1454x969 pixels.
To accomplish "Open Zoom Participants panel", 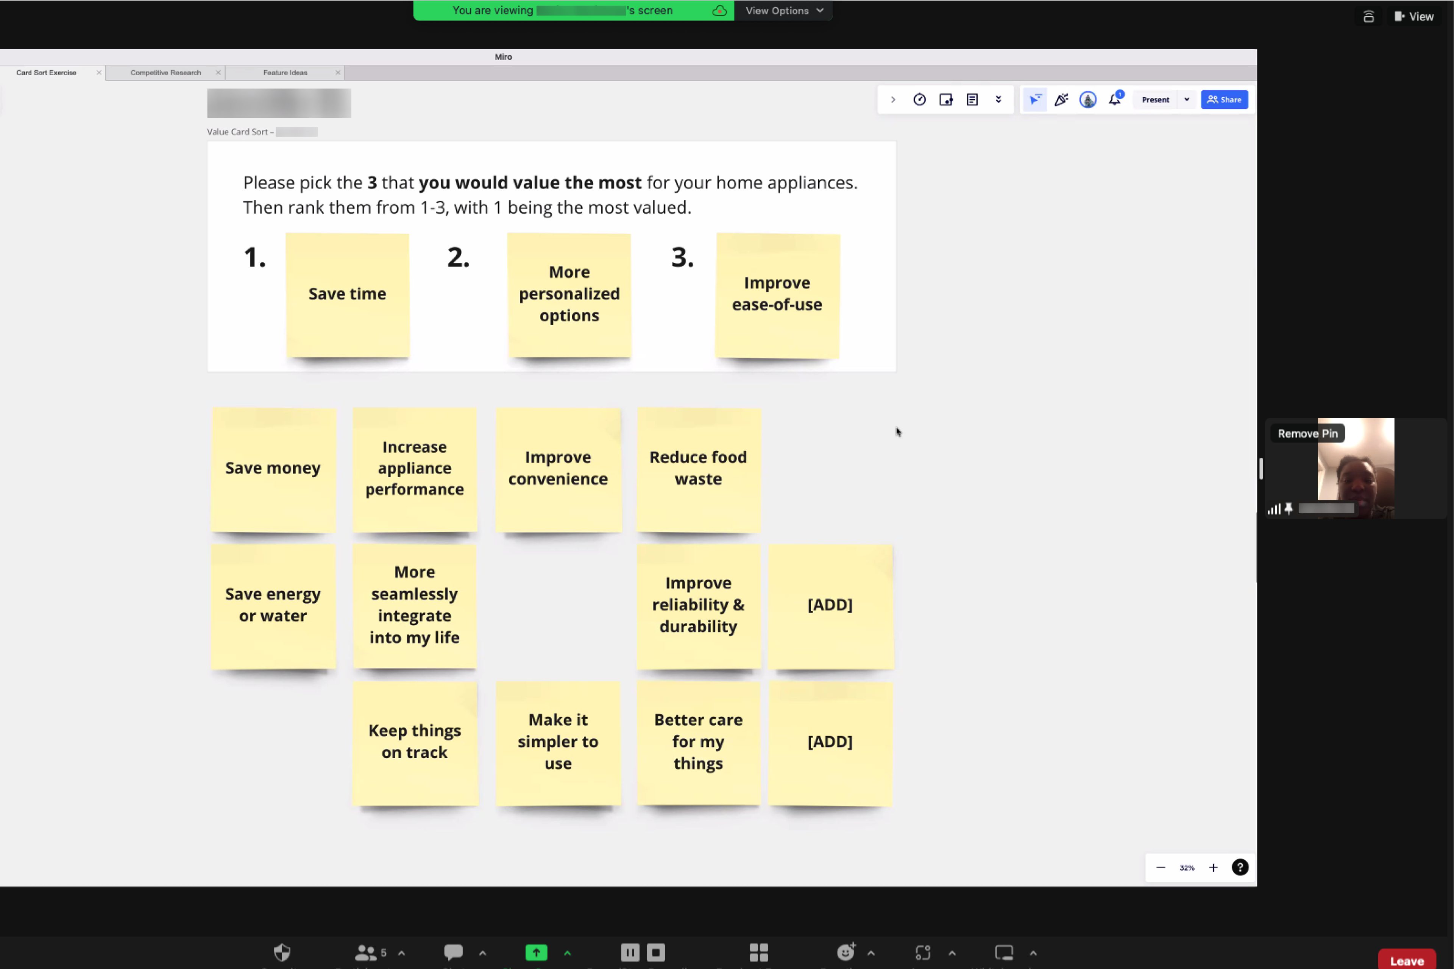I will click(x=366, y=952).
